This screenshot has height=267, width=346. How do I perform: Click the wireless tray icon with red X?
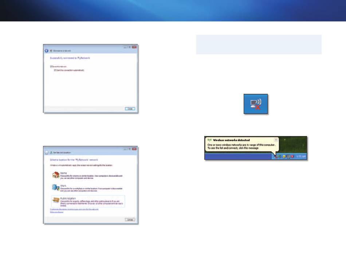coord(275,156)
